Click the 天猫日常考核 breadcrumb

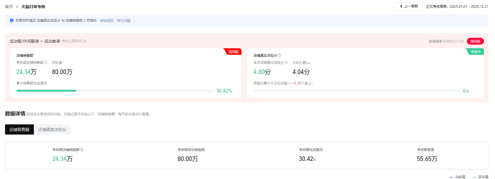pyautogui.click(x=33, y=7)
